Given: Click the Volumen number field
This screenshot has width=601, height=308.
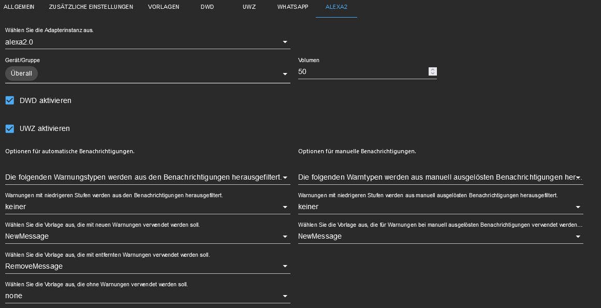Looking at the screenshot, I should click(362, 71).
